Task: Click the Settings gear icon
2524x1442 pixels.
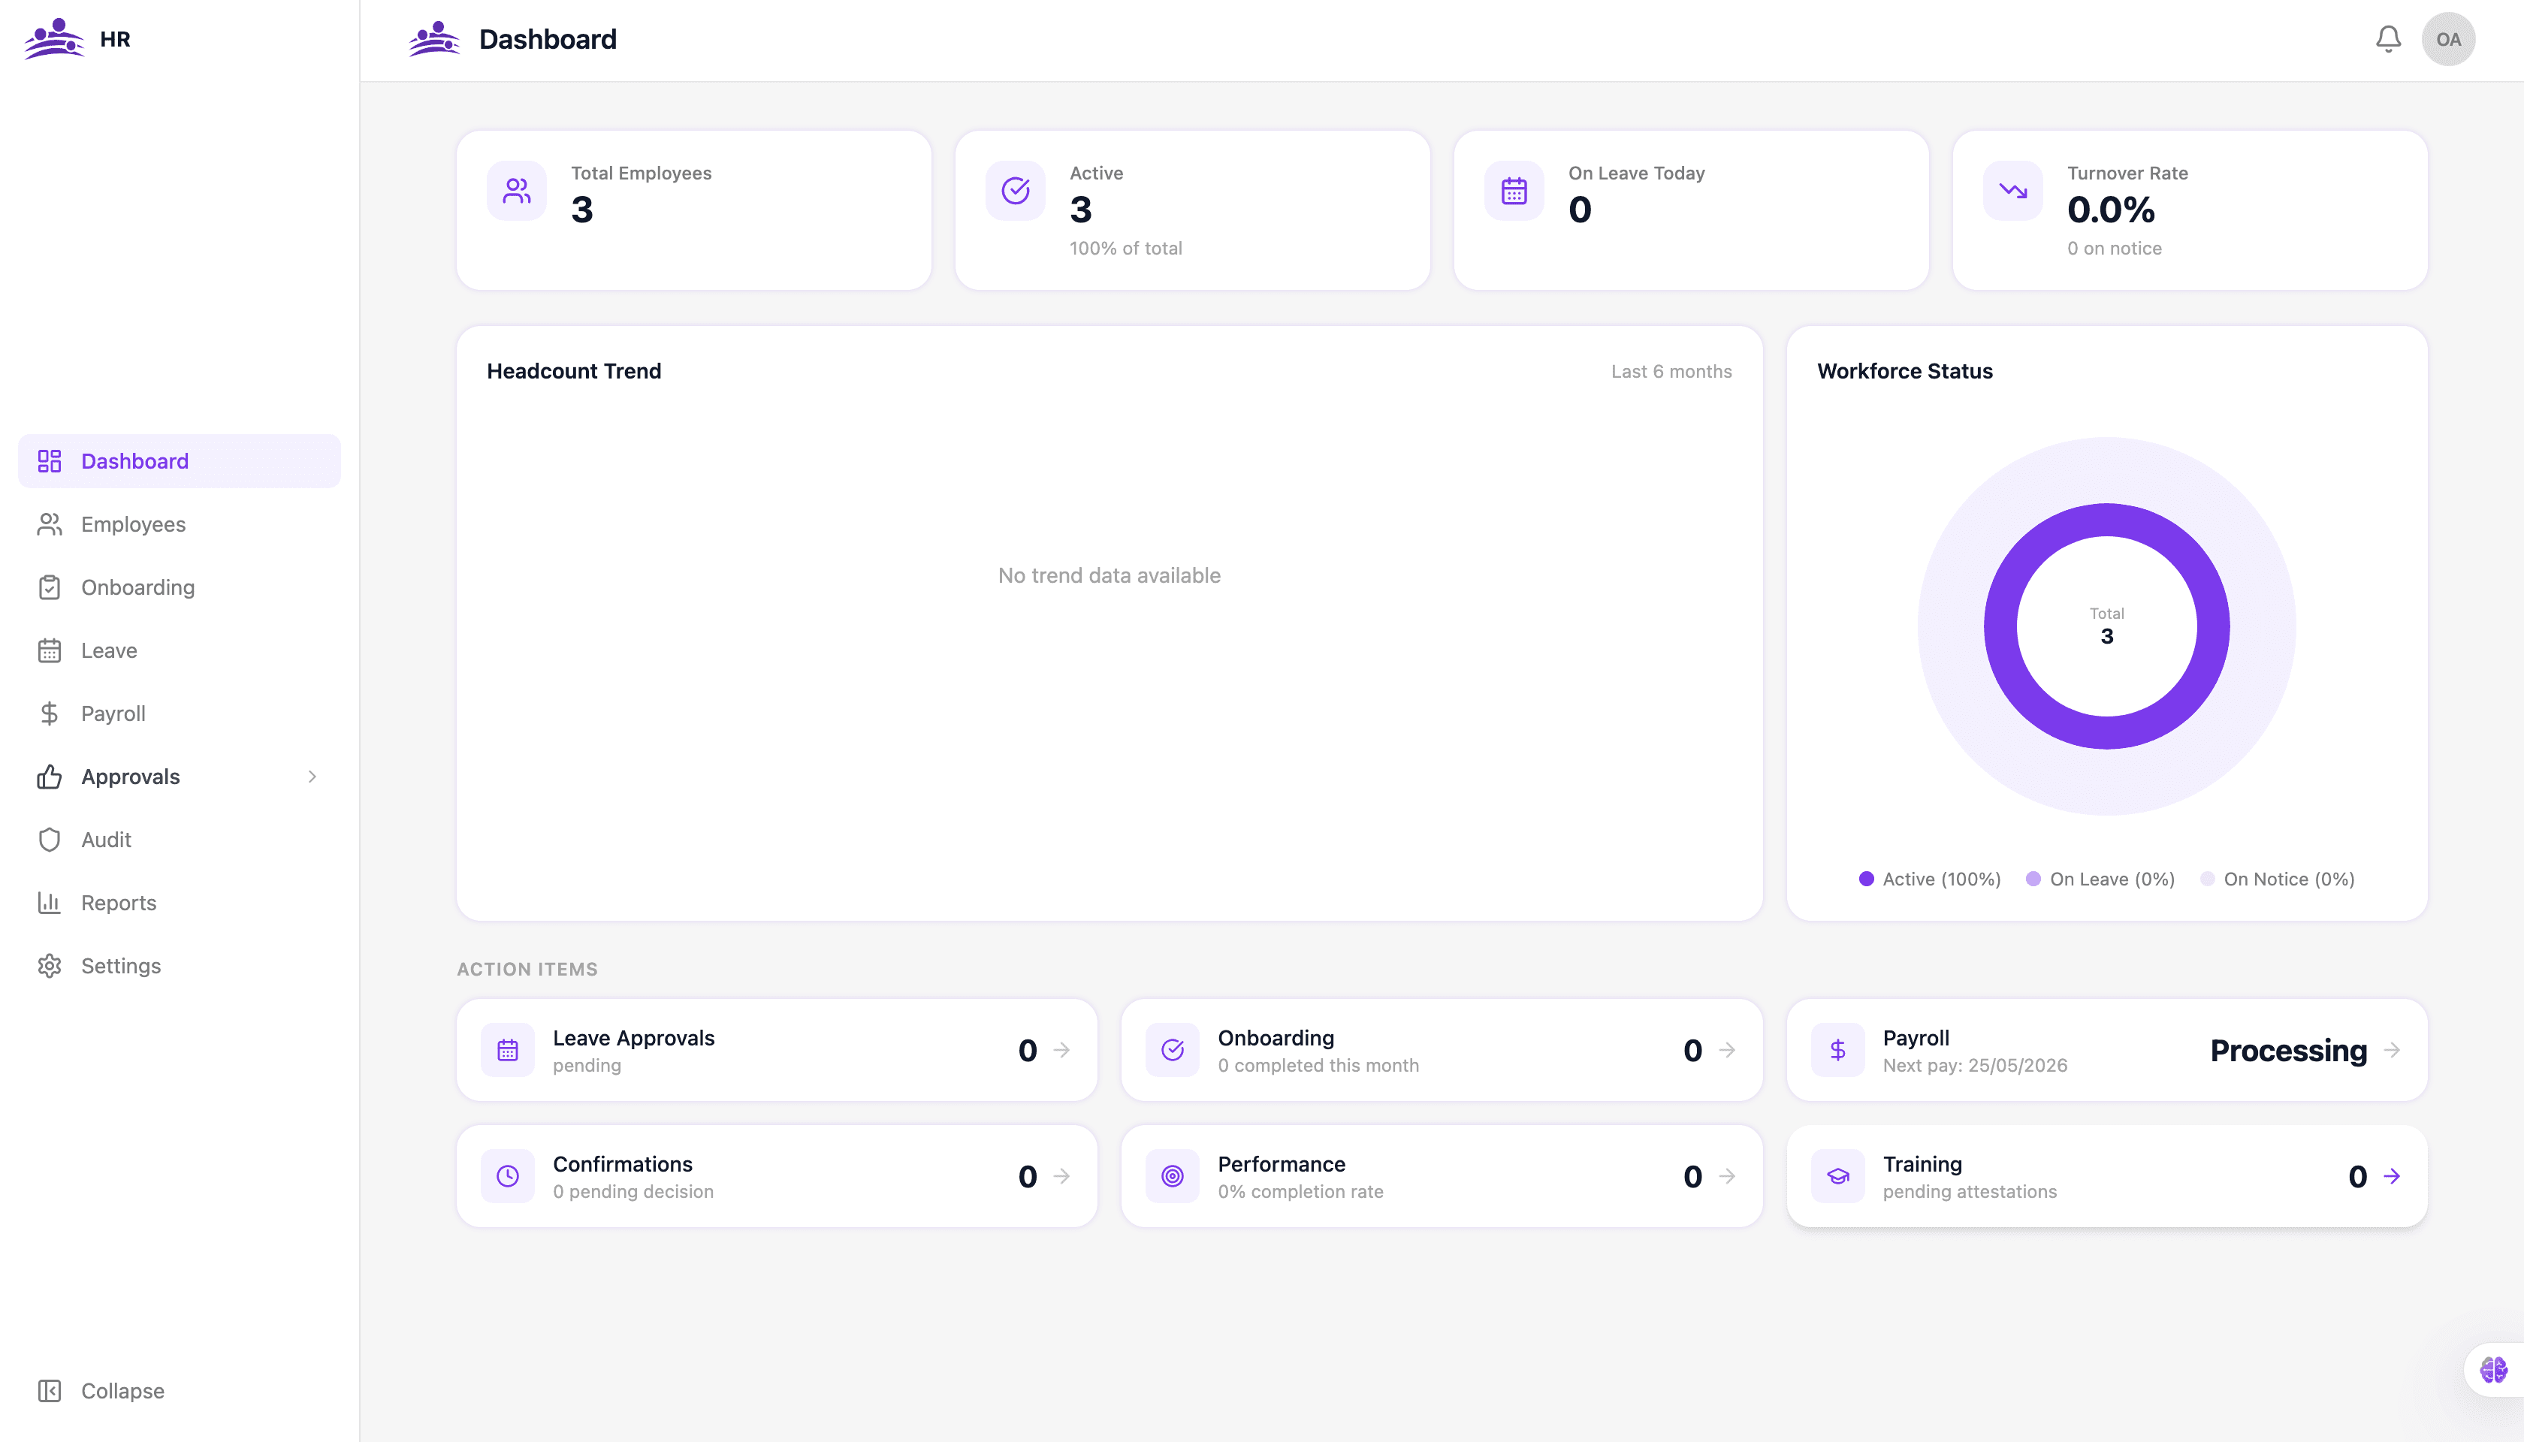Action: (x=50, y=966)
